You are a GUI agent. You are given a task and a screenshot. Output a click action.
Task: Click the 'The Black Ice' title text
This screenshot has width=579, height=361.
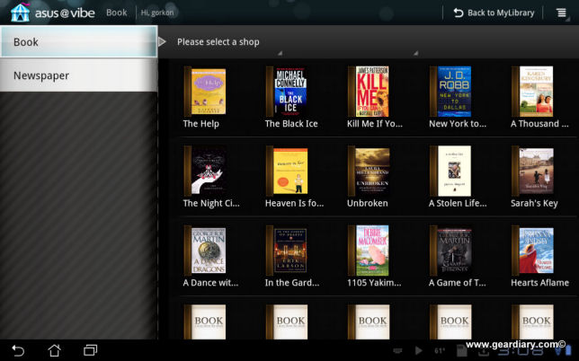291,124
